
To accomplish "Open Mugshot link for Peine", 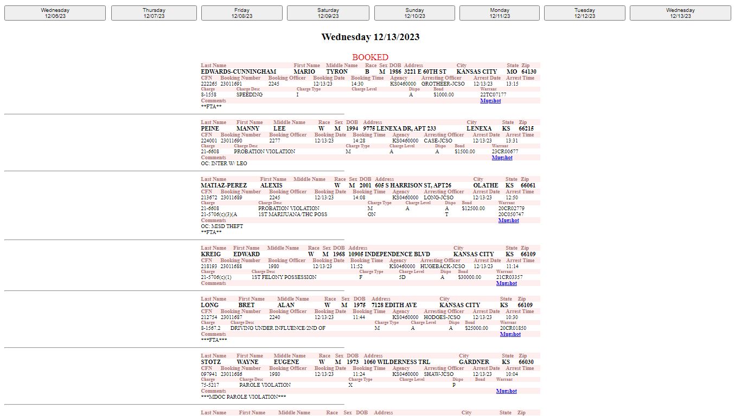I will click(502, 158).
